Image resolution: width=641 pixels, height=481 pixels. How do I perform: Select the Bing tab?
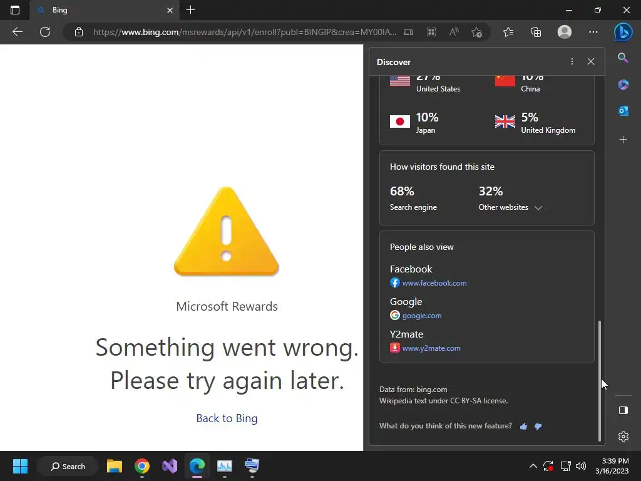pyautogui.click(x=105, y=10)
